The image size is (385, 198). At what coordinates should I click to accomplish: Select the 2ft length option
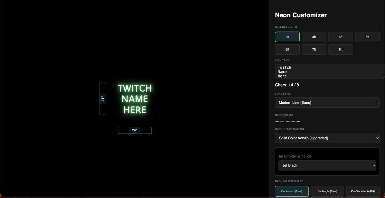click(x=287, y=37)
